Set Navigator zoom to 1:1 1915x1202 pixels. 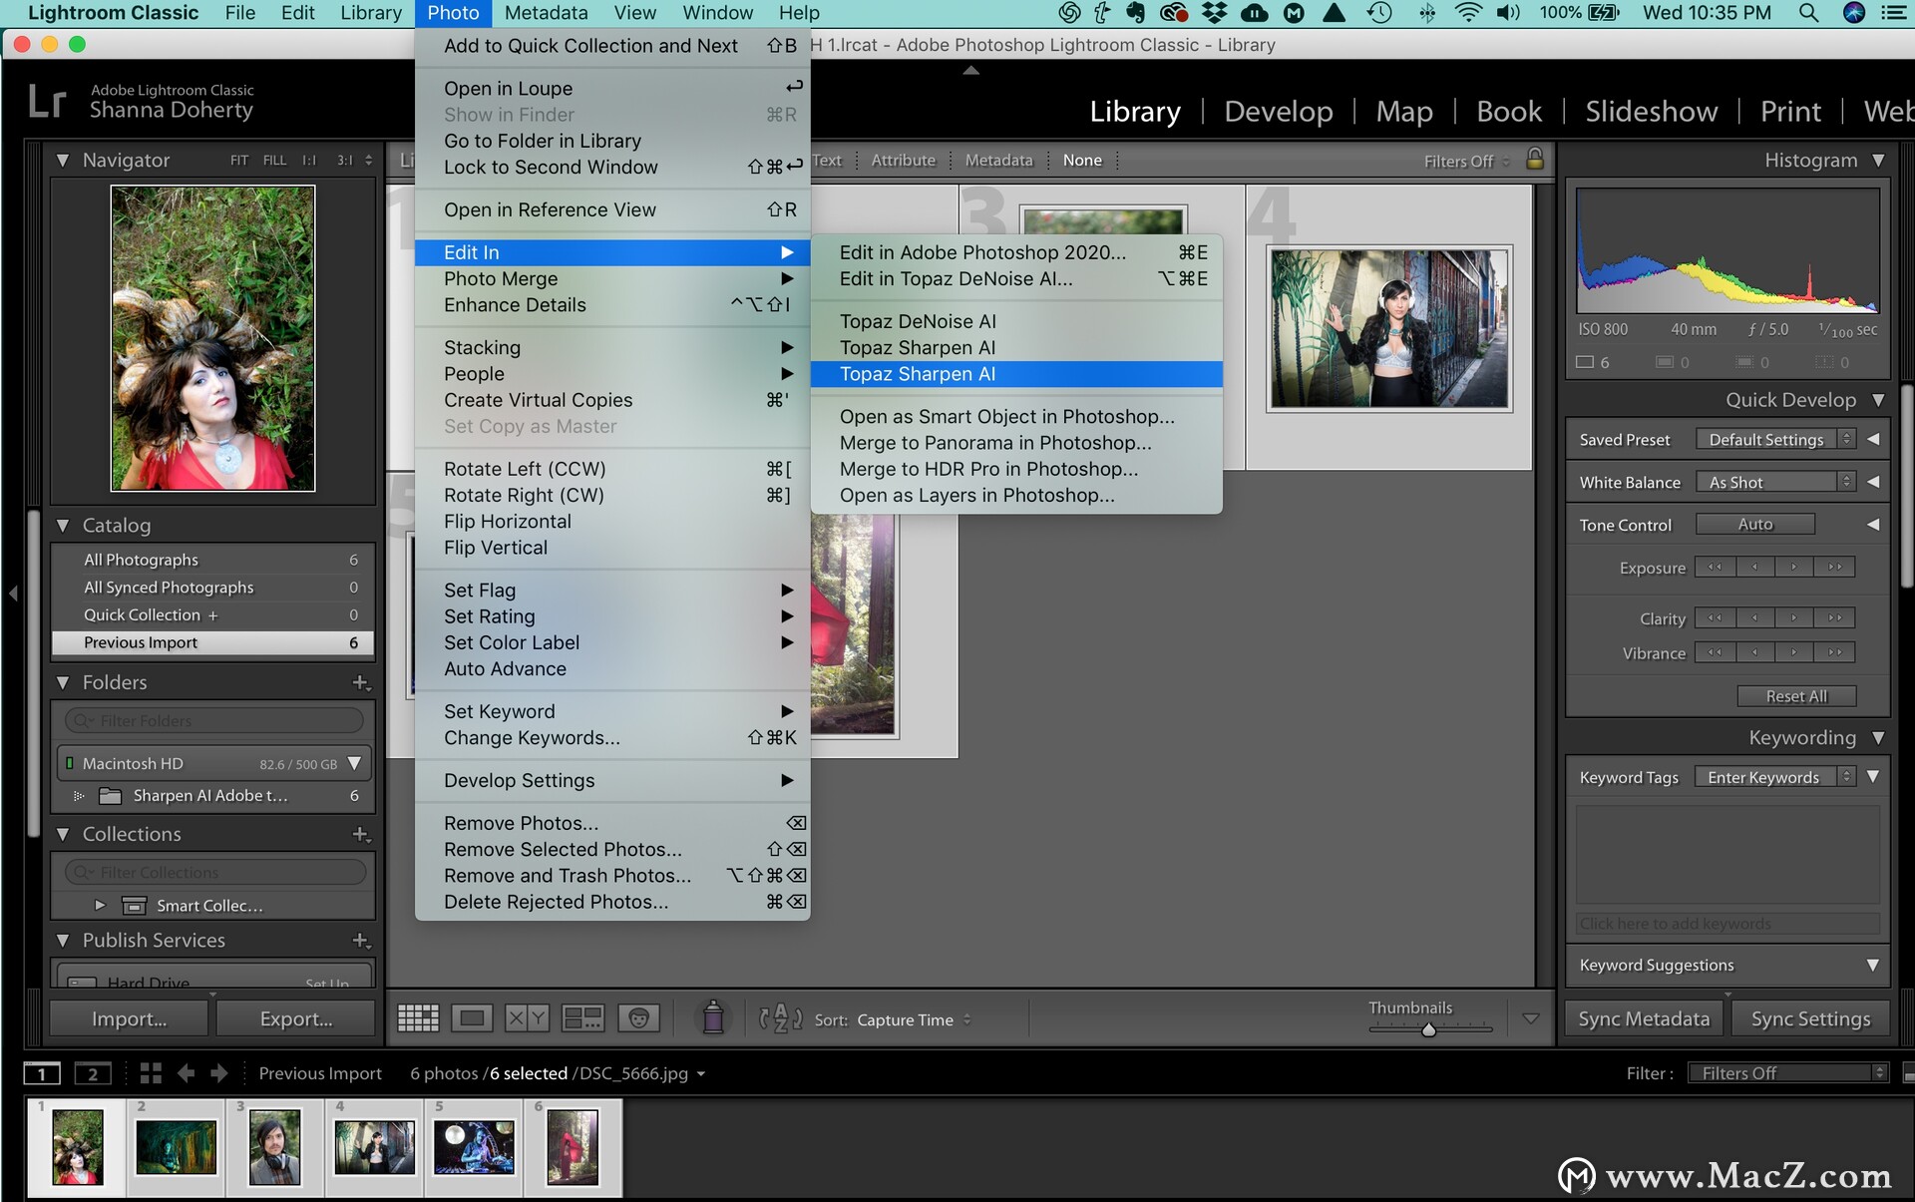(309, 160)
